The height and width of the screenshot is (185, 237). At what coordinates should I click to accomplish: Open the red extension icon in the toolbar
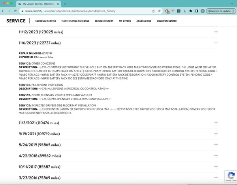(x=167, y=11)
